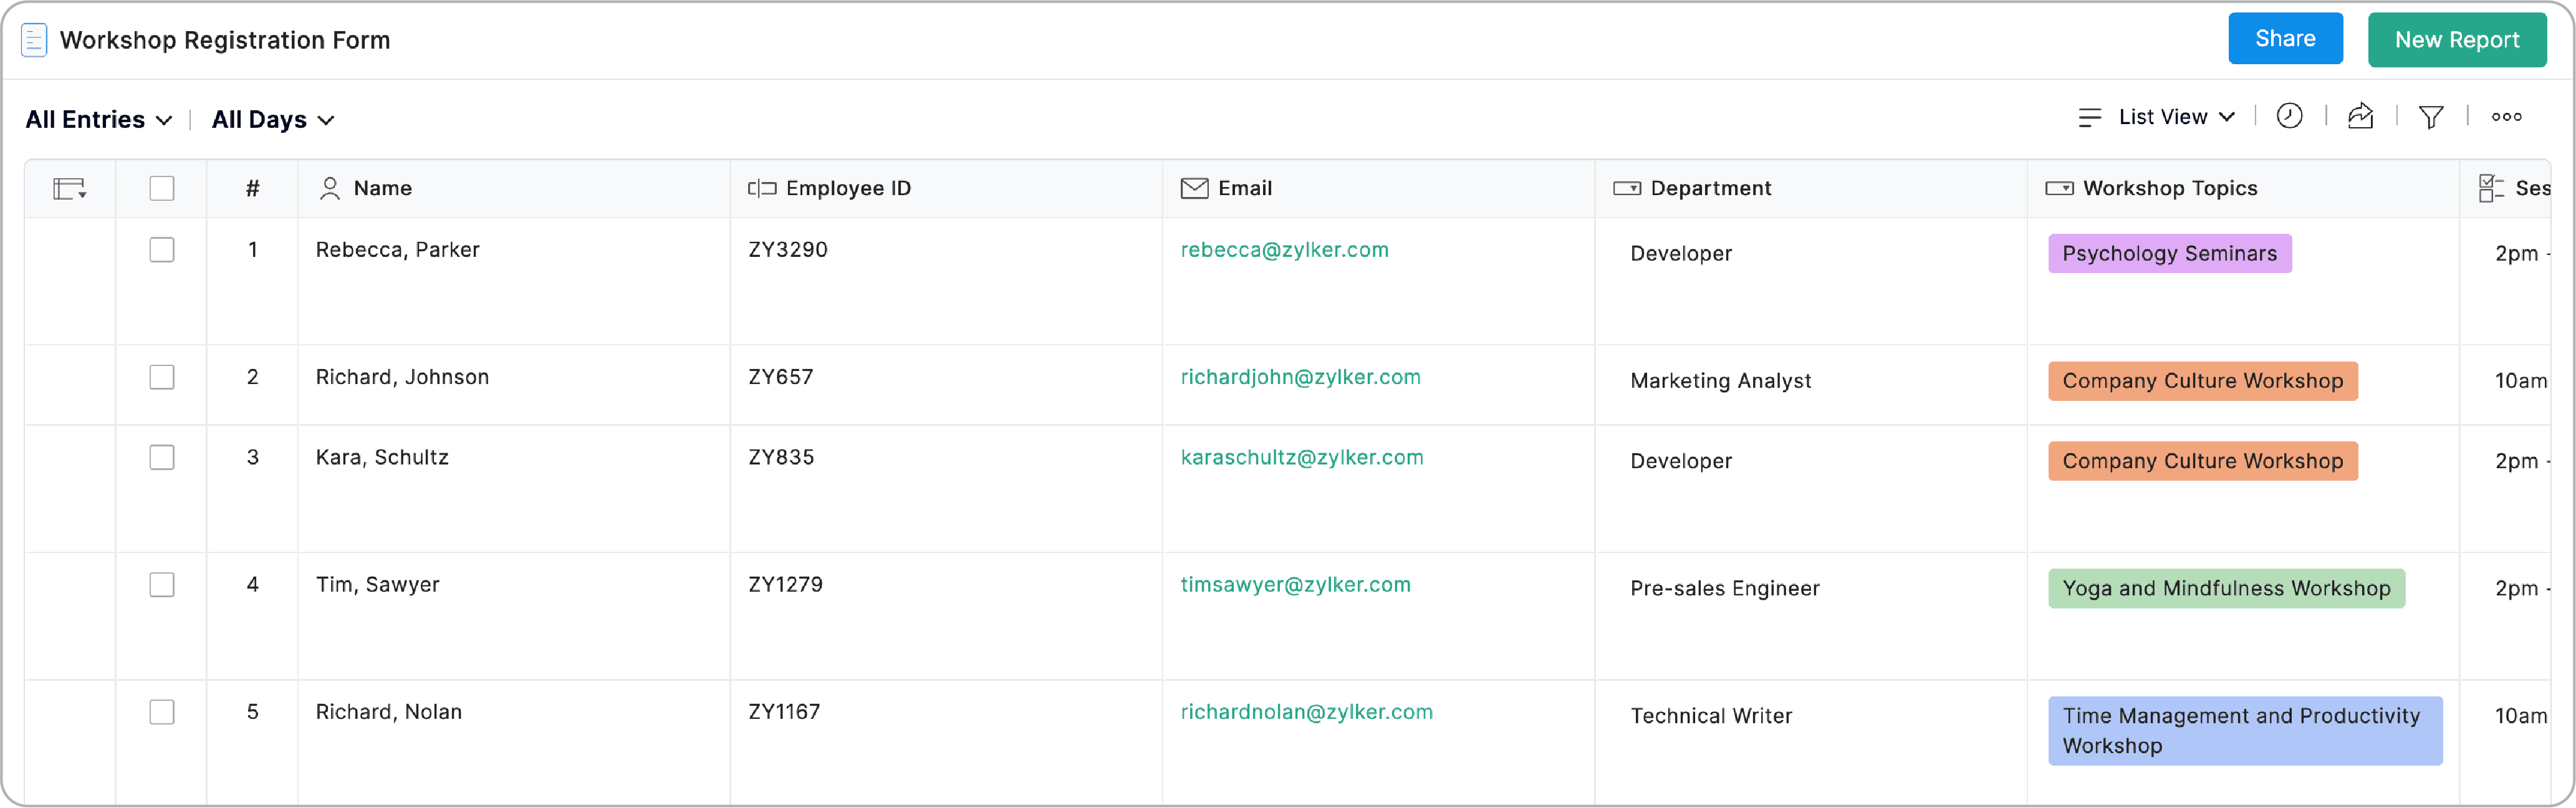Open karaschultz@zylker.com email link
The height and width of the screenshot is (808, 2576).
coord(1301,457)
